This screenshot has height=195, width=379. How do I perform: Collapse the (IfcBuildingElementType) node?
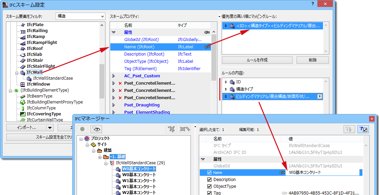click(x=10, y=91)
